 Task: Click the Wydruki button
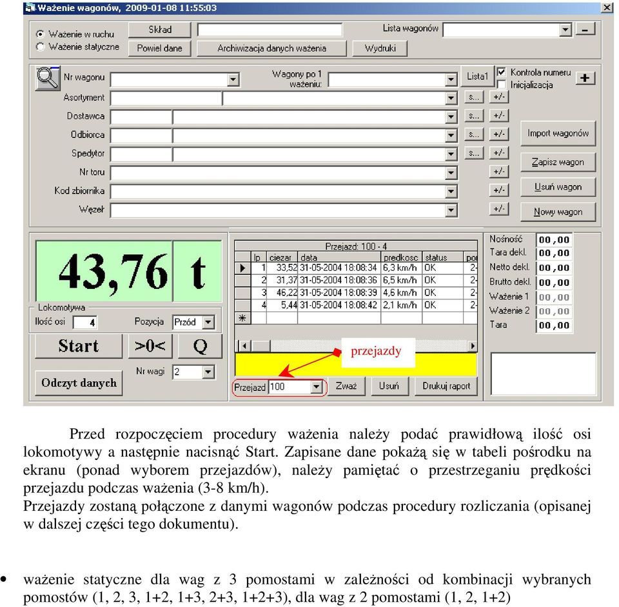(x=380, y=48)
